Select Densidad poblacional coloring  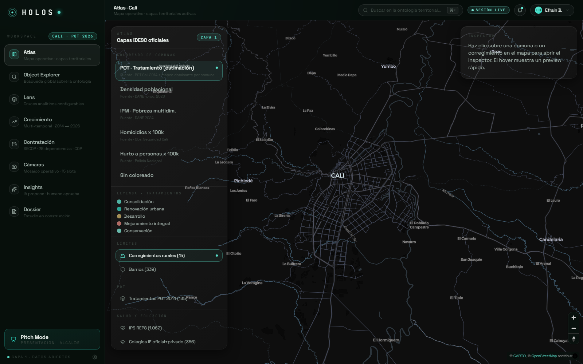tap(169, 92)
